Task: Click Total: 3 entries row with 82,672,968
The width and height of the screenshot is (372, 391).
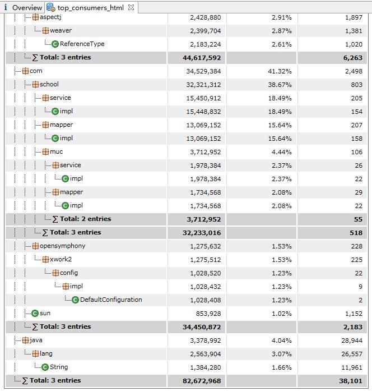Action: 186,381
